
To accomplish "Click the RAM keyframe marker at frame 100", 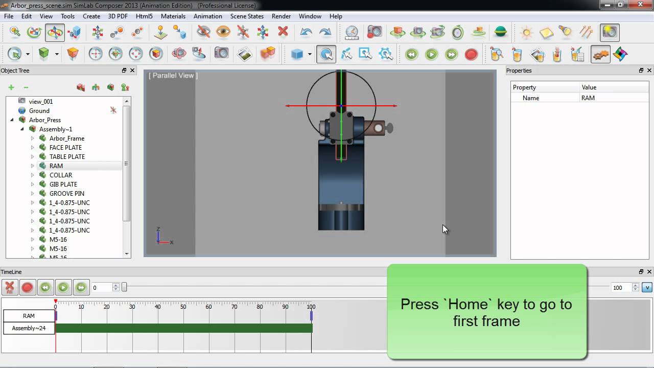I will click(x=311, y=316).
